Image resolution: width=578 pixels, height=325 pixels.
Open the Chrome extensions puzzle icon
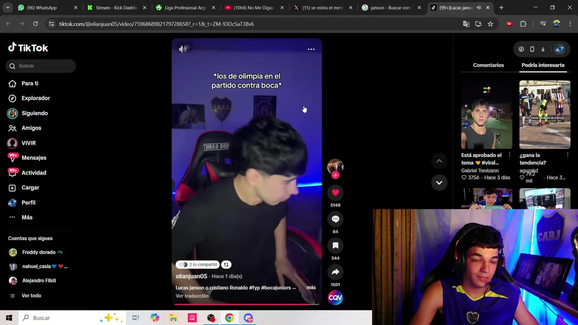pyautogui.click(x=523, y=24)
